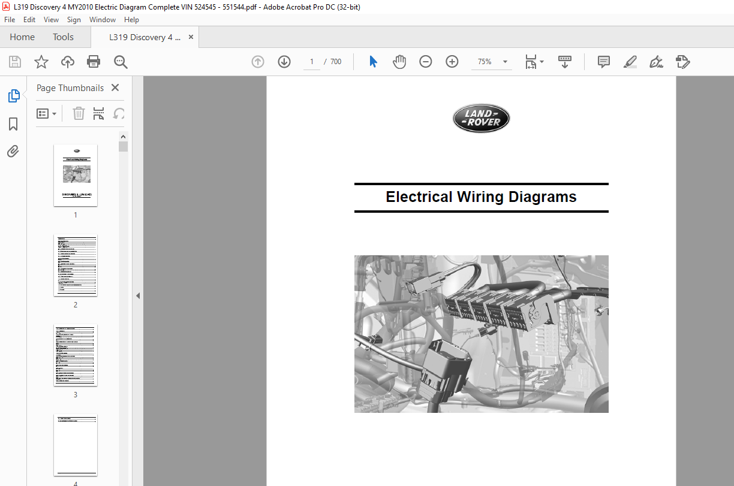This screenshot has width=734, height=486.
Task: Click the Page Thumbnails panel title
Action: click(70, 87)
